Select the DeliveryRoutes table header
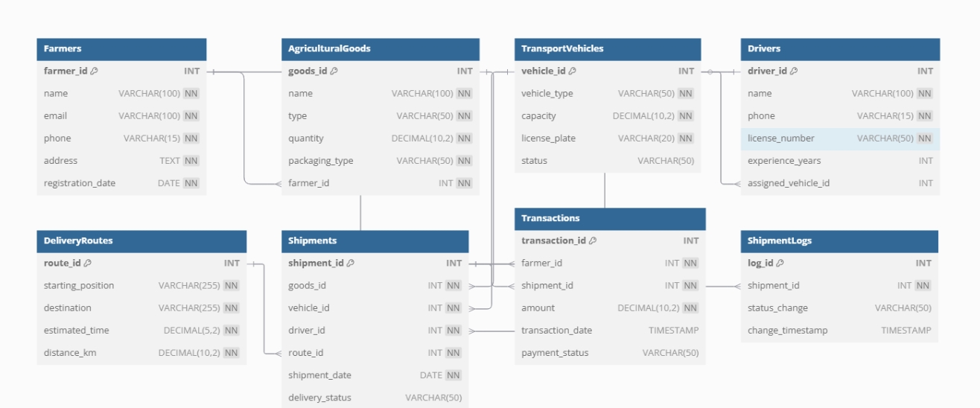Screen dimensions: 980x408 [78, 241]
